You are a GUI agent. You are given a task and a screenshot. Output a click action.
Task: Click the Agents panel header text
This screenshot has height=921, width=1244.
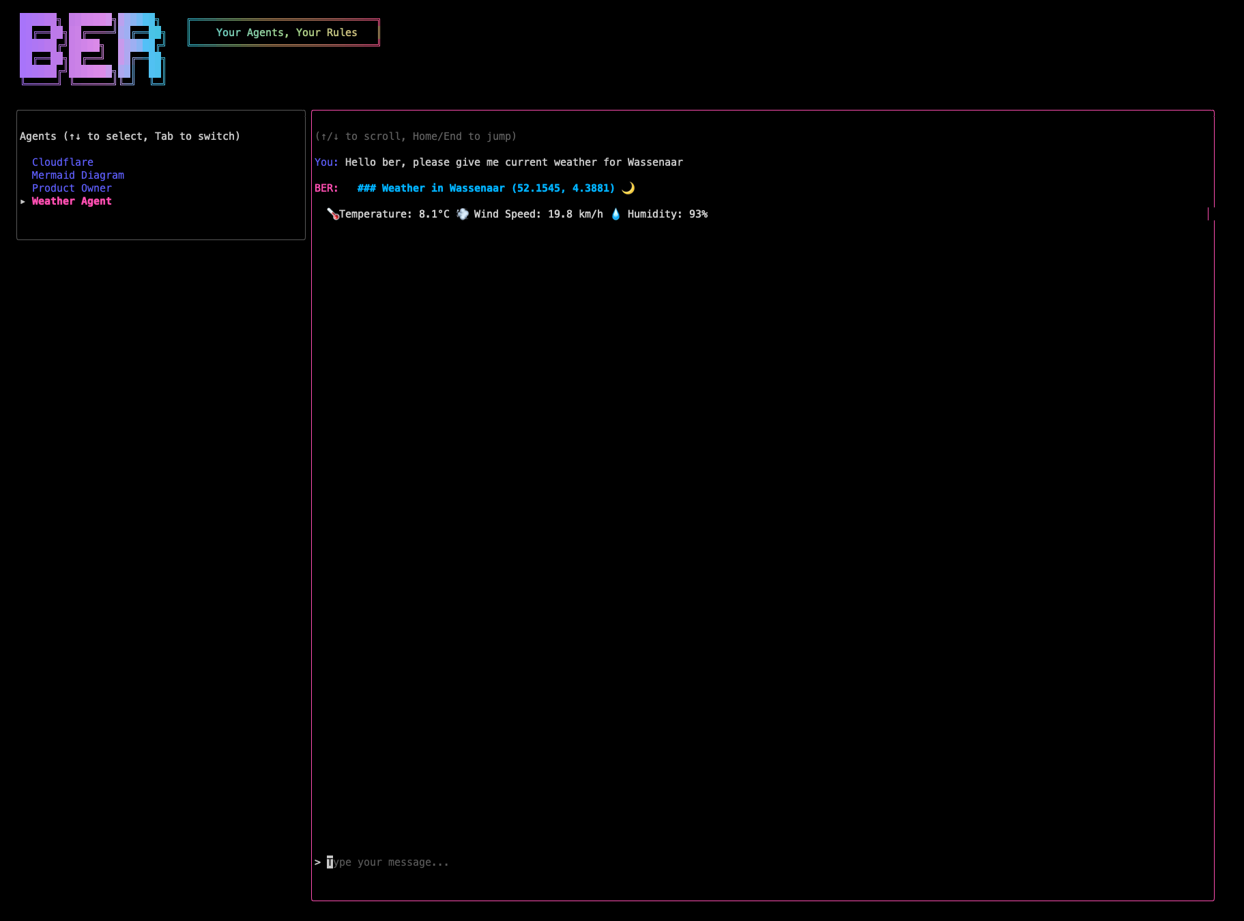click(x=130, y=136)
